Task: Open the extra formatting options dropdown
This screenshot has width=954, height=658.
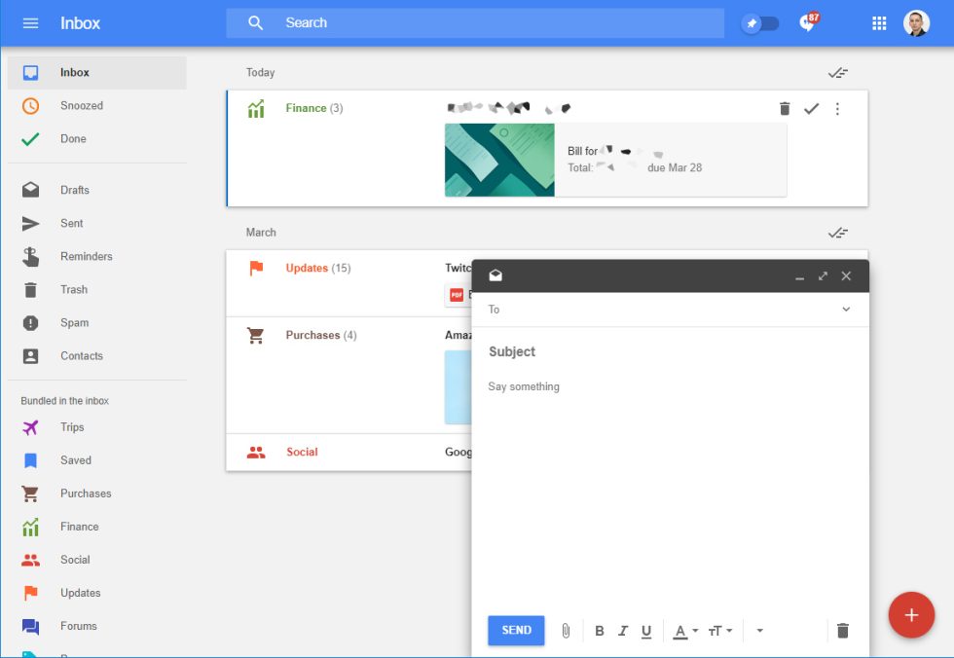Action: 760,631
